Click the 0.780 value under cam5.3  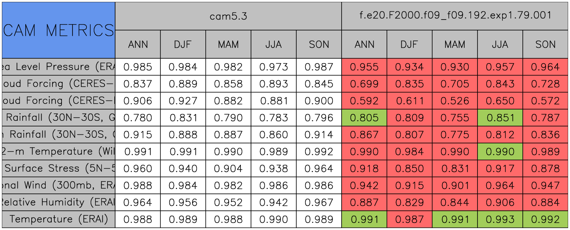point(138,118)
